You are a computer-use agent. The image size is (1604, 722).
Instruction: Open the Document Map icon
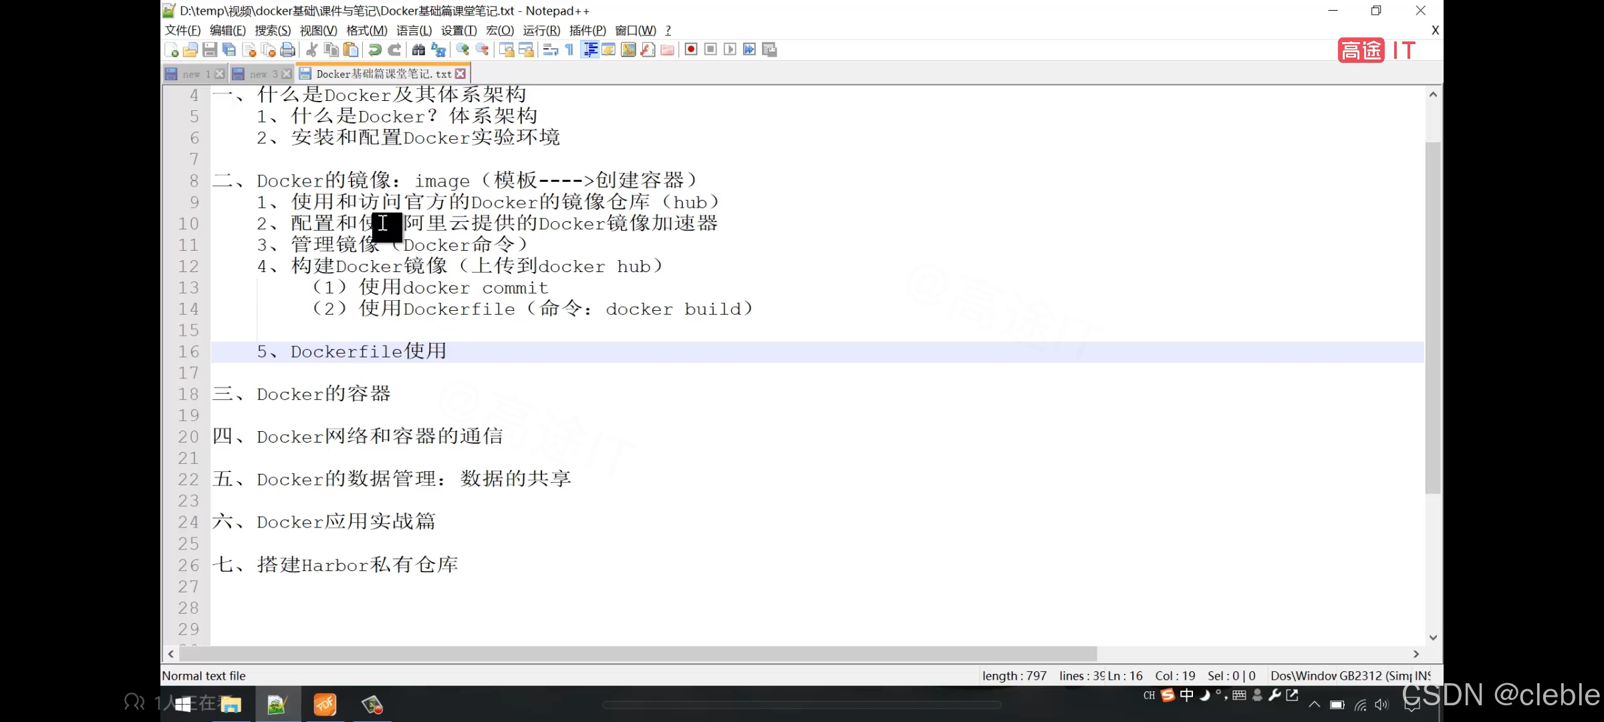click(628, 49)
